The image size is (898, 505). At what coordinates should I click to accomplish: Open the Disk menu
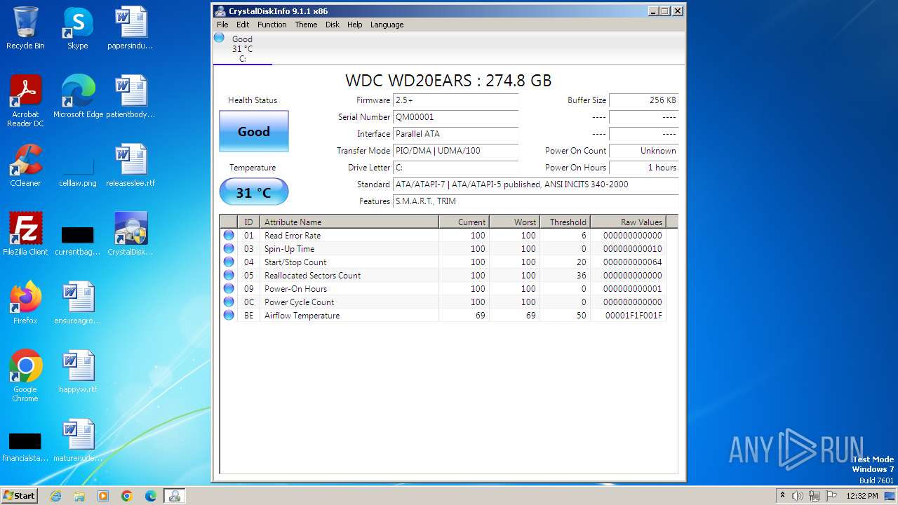(333, 25)
